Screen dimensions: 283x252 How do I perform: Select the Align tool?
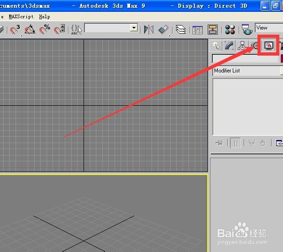[163, 30]
